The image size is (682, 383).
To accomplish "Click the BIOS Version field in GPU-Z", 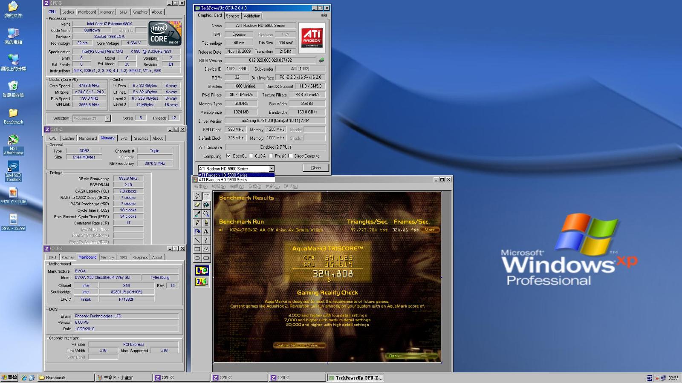I will pos(270,60).
